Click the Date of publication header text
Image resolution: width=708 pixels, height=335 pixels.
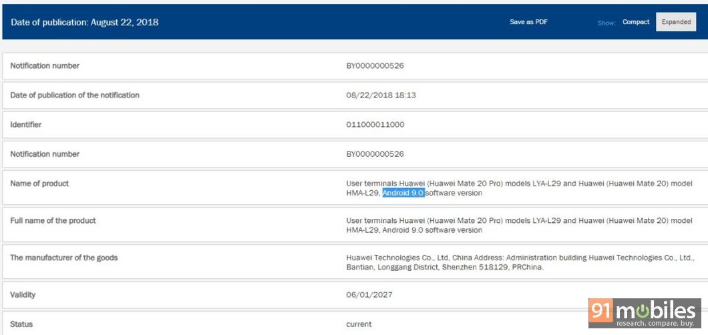84,22
